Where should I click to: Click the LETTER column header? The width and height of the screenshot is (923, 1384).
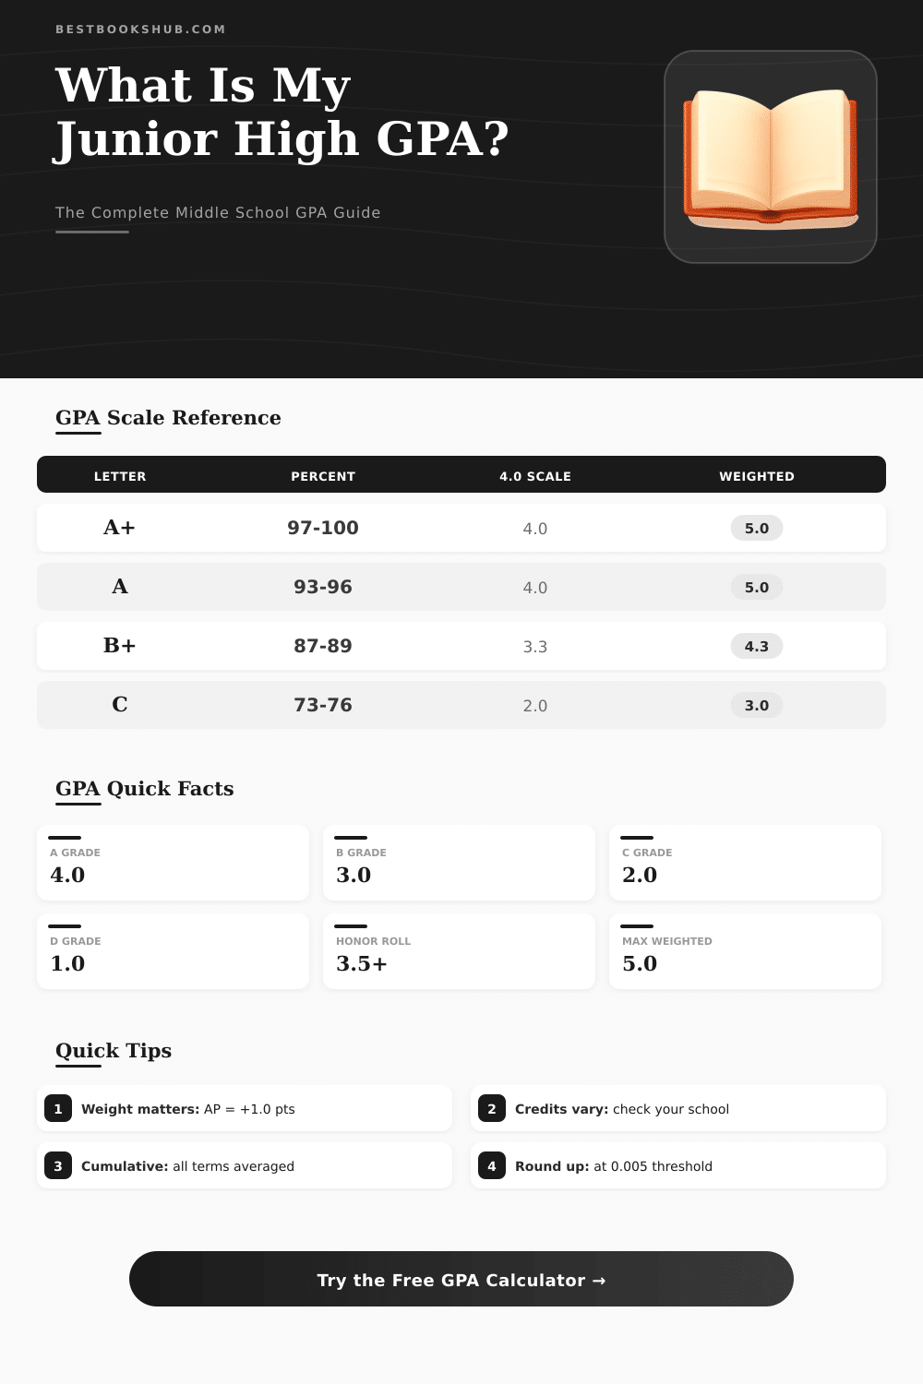pos(120,476)
